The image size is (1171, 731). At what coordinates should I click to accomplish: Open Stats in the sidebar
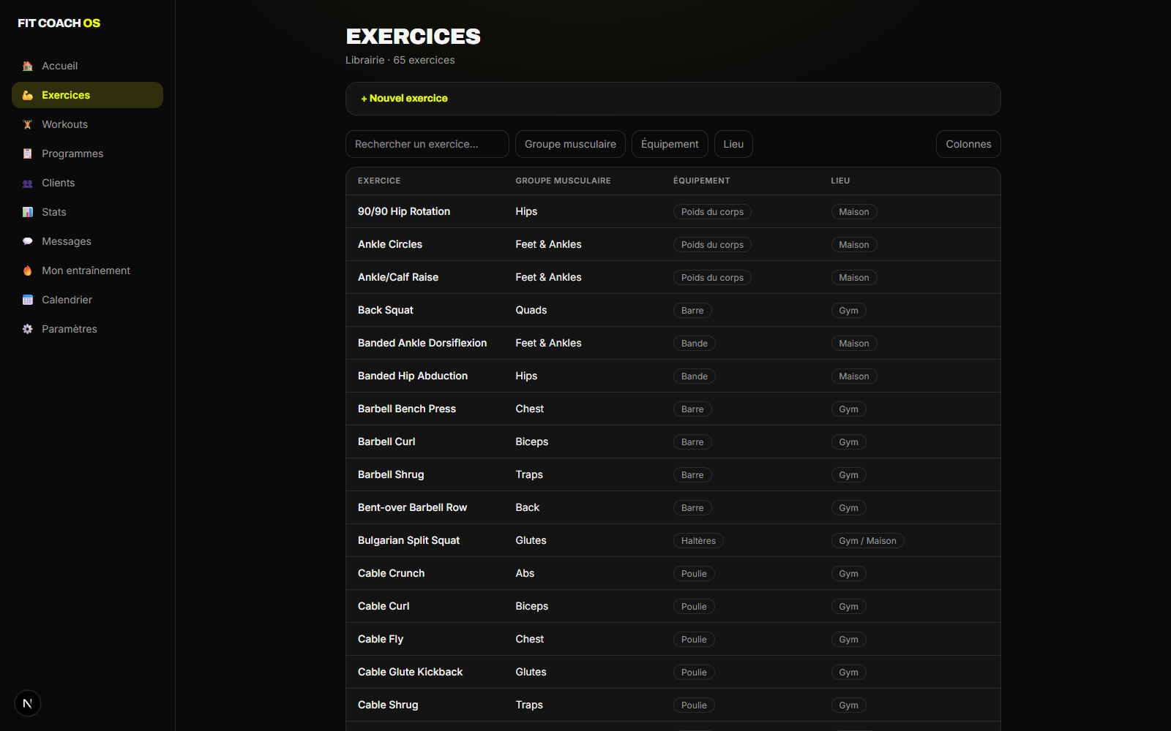pyautogui.click(x=87, y=212)
